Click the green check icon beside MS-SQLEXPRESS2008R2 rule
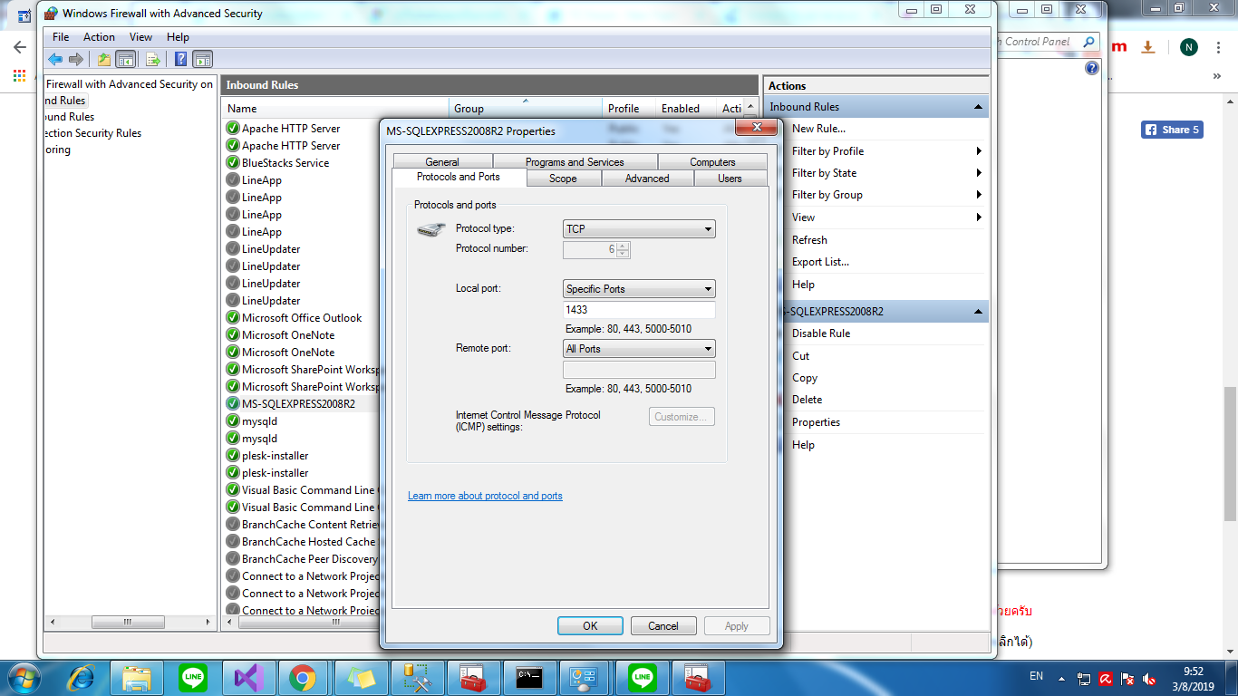1238x696 pixels. pyautogui.click(x=233, y=404)
